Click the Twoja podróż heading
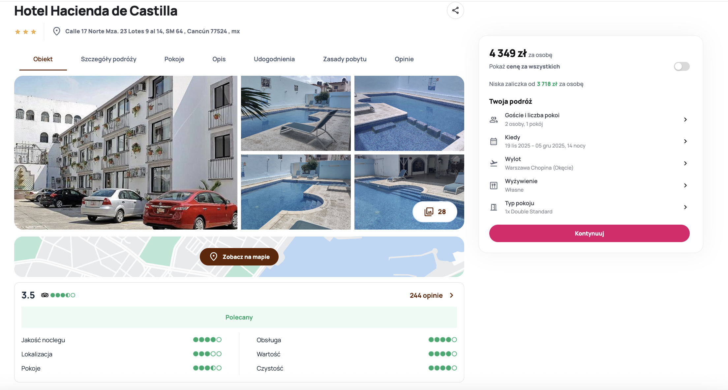 click(x=510, y=101)
